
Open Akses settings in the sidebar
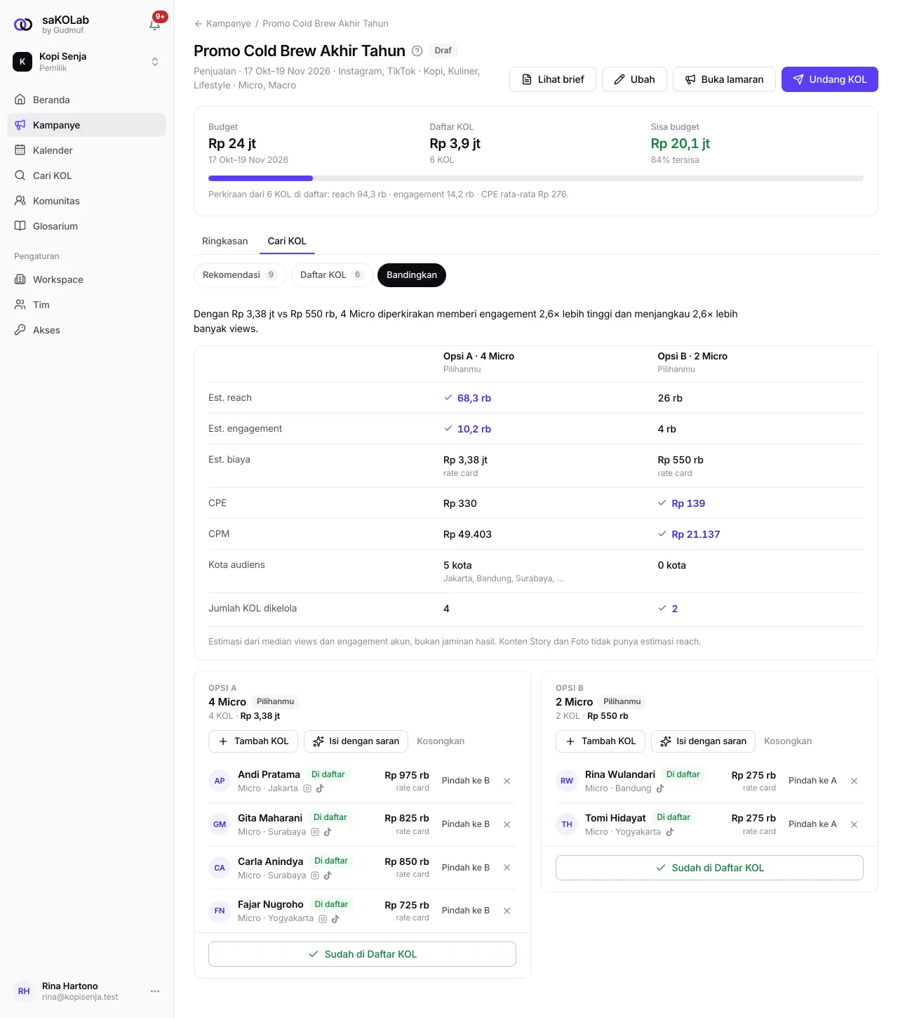coord(87,330)
